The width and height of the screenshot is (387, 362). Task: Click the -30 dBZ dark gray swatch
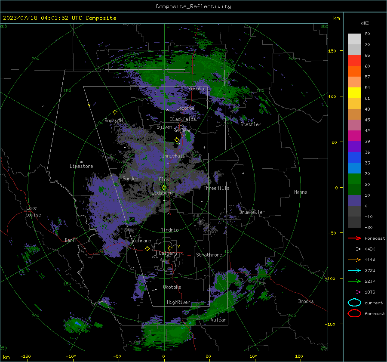point(354,222)
